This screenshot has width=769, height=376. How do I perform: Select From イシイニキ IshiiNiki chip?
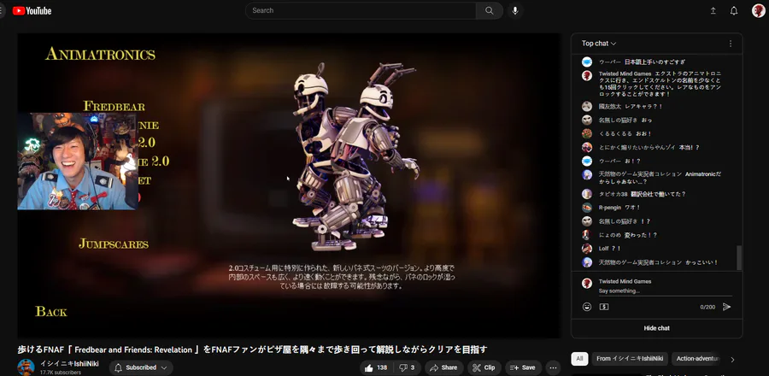[x=629, y=359]
